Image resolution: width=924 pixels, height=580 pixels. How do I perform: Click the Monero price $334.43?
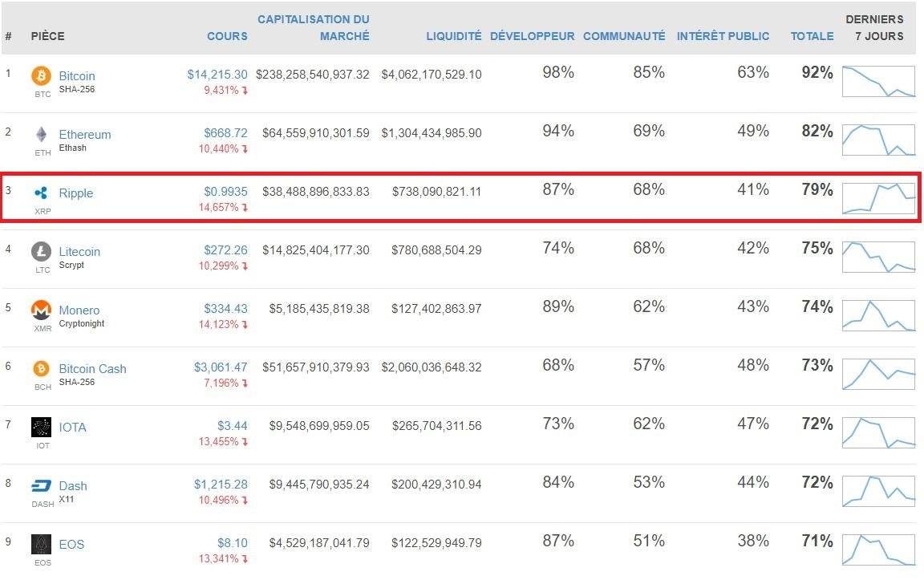tap(225, 308)
